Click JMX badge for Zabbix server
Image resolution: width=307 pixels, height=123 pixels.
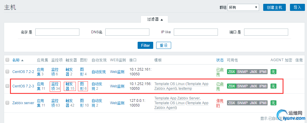(x=253, y=103)
